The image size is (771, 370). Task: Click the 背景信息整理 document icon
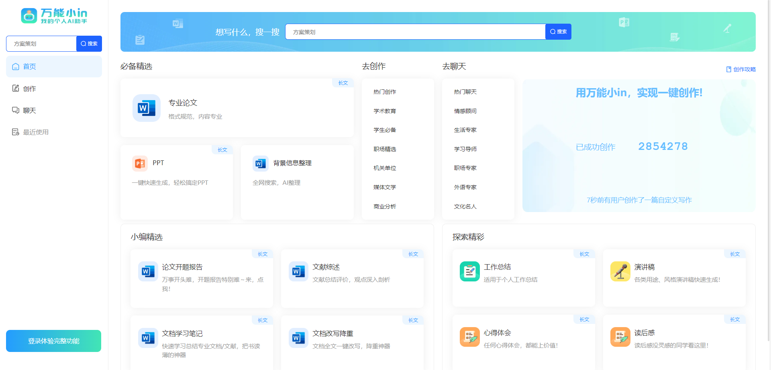pyautogui.click(x=260, y=163)
